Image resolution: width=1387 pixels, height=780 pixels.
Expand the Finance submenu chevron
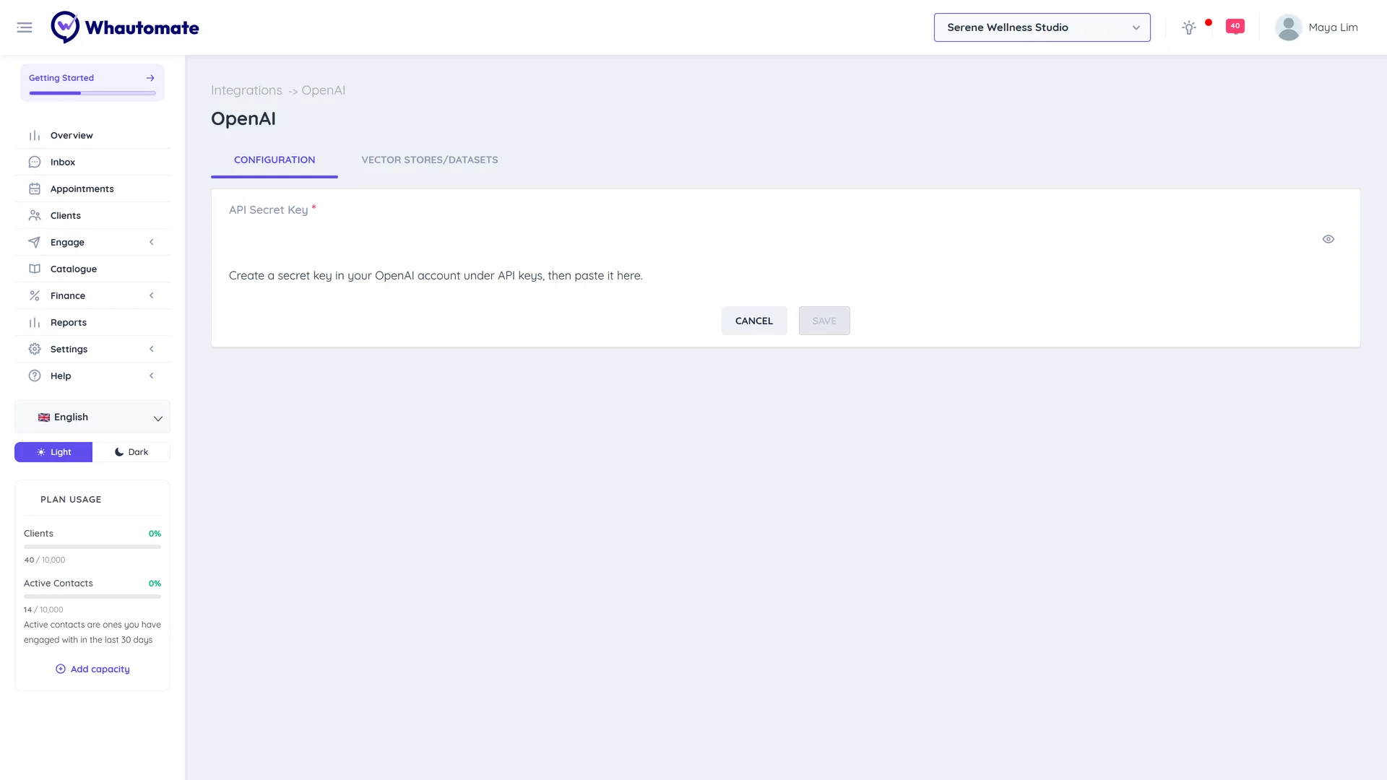point(152,295)
